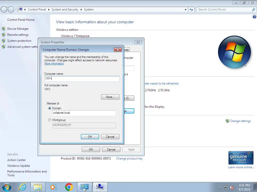The width and height of the screenshot is (257, 192).
Task: Click the More information link in dialog
Action: [54, 64]
